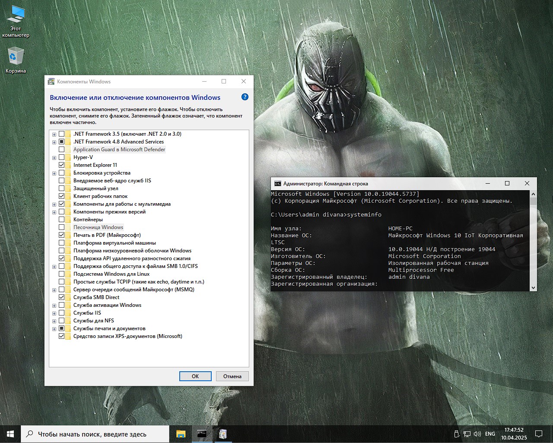
Task: Click the folder icon beside Защищенный узел
Action: (x=68, y=188)
